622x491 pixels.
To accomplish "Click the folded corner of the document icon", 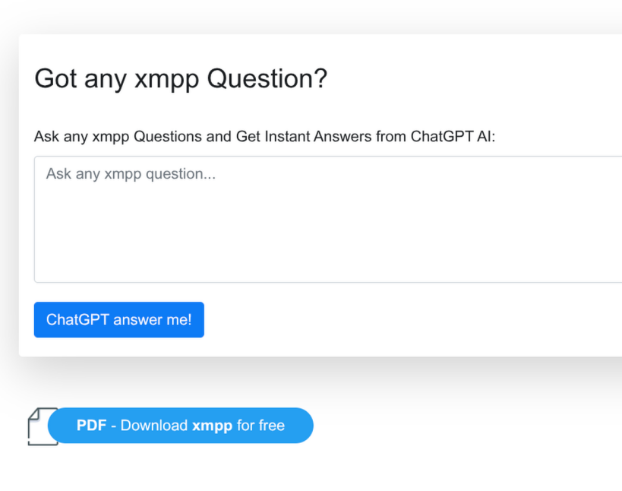I will (x=33, y=413).
